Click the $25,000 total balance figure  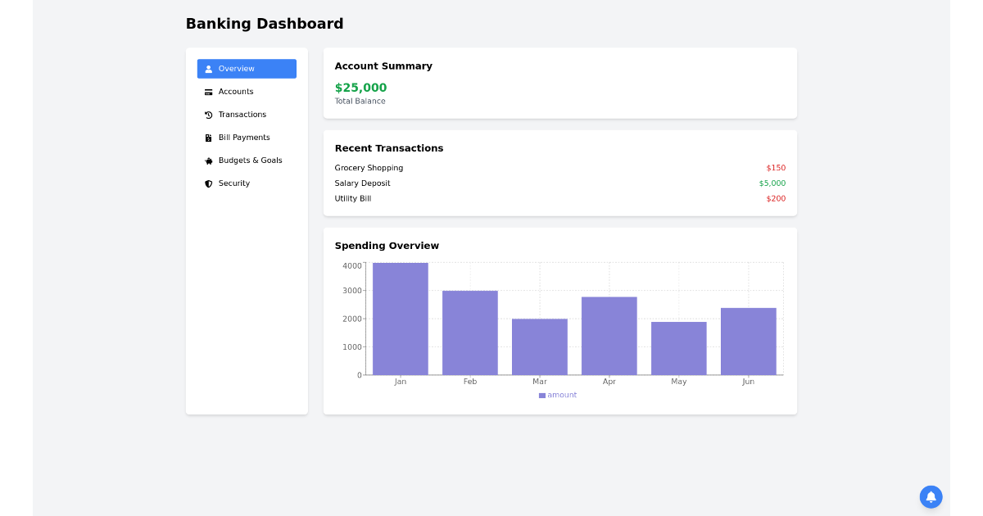(x=360, y=88)
